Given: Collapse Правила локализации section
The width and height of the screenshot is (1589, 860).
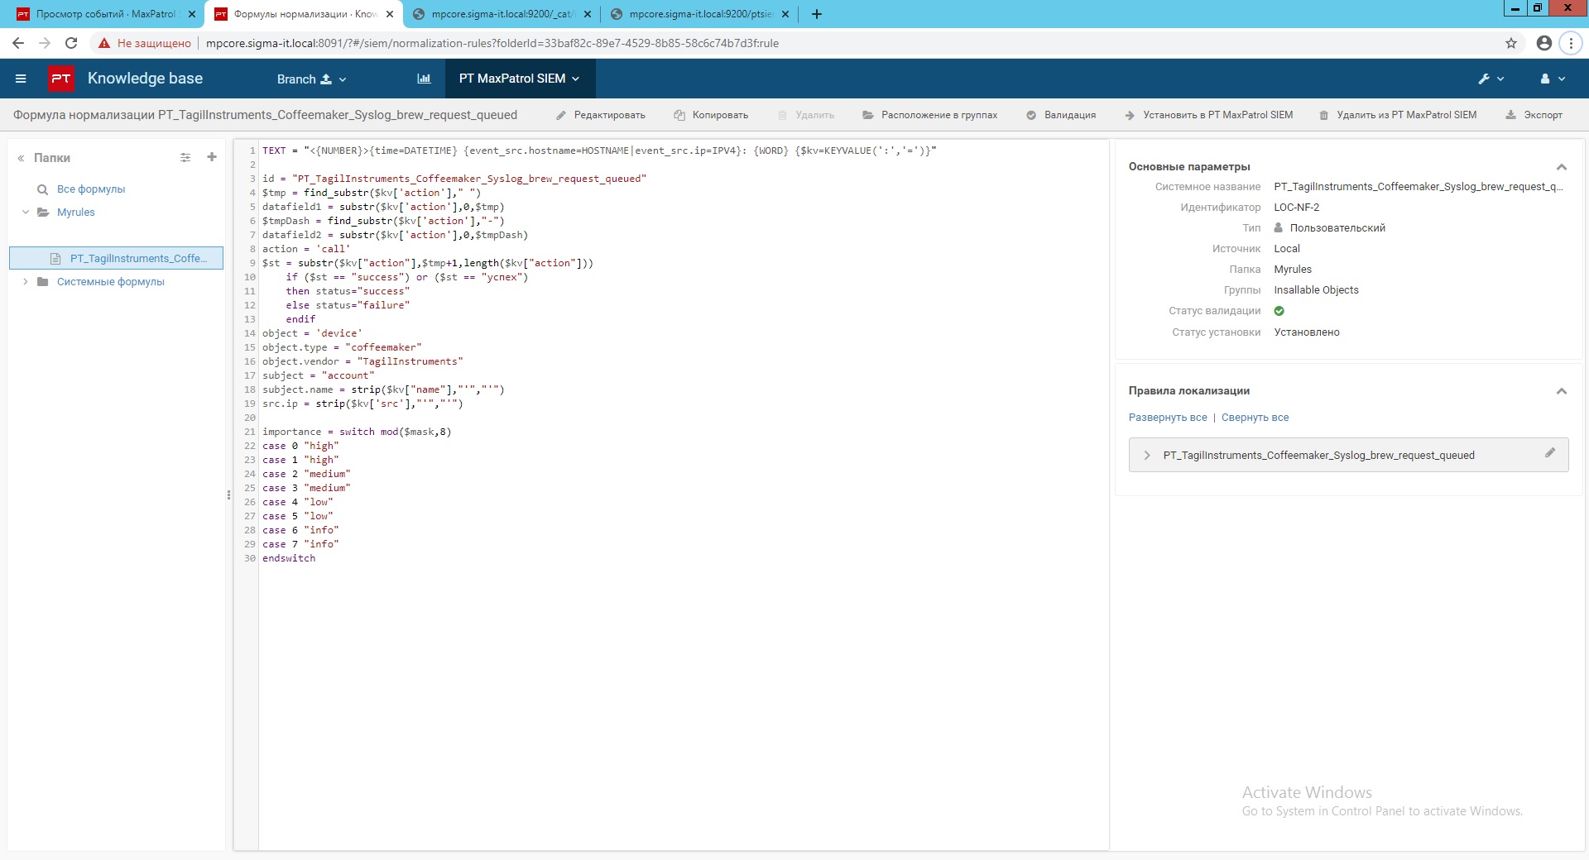Looking at the screenshot, I should [1562, 391].
